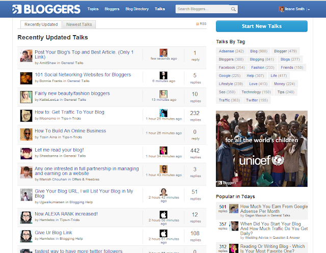The height and width of the screenshot is (253, 326).
Task: Select Talks in the header navigation
Action: click(159, 9)
